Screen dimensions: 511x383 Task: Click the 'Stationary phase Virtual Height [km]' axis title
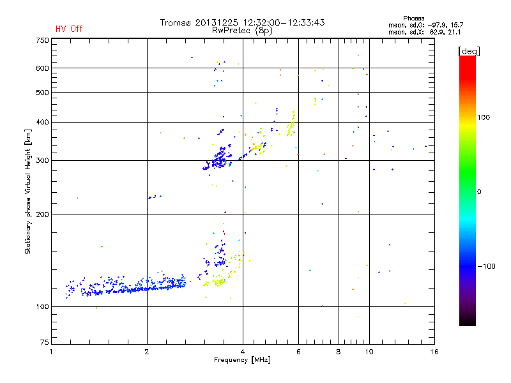click(x=28, y=191)
